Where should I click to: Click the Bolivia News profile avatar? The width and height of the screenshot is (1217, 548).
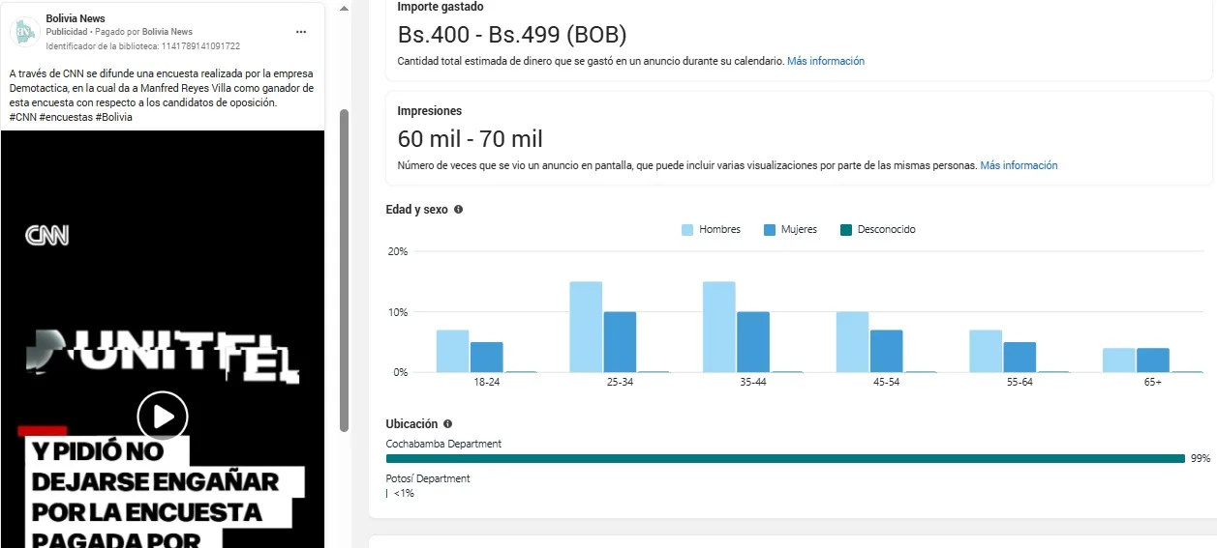(24, 32)
